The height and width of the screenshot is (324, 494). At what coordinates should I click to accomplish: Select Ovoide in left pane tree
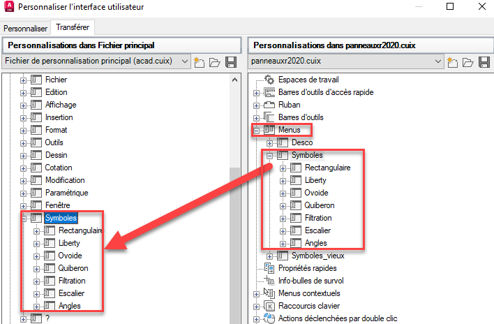click(x=70, y=256)
